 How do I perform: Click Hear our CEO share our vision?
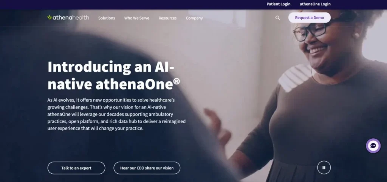click(147, 168)
